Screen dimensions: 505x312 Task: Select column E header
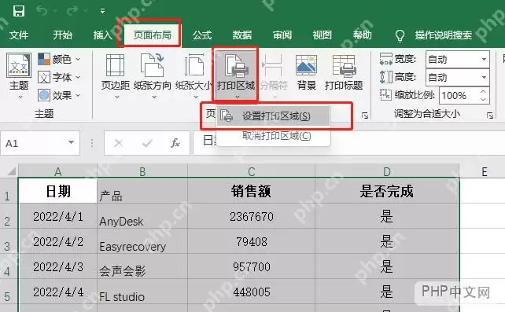click(484, 171)
